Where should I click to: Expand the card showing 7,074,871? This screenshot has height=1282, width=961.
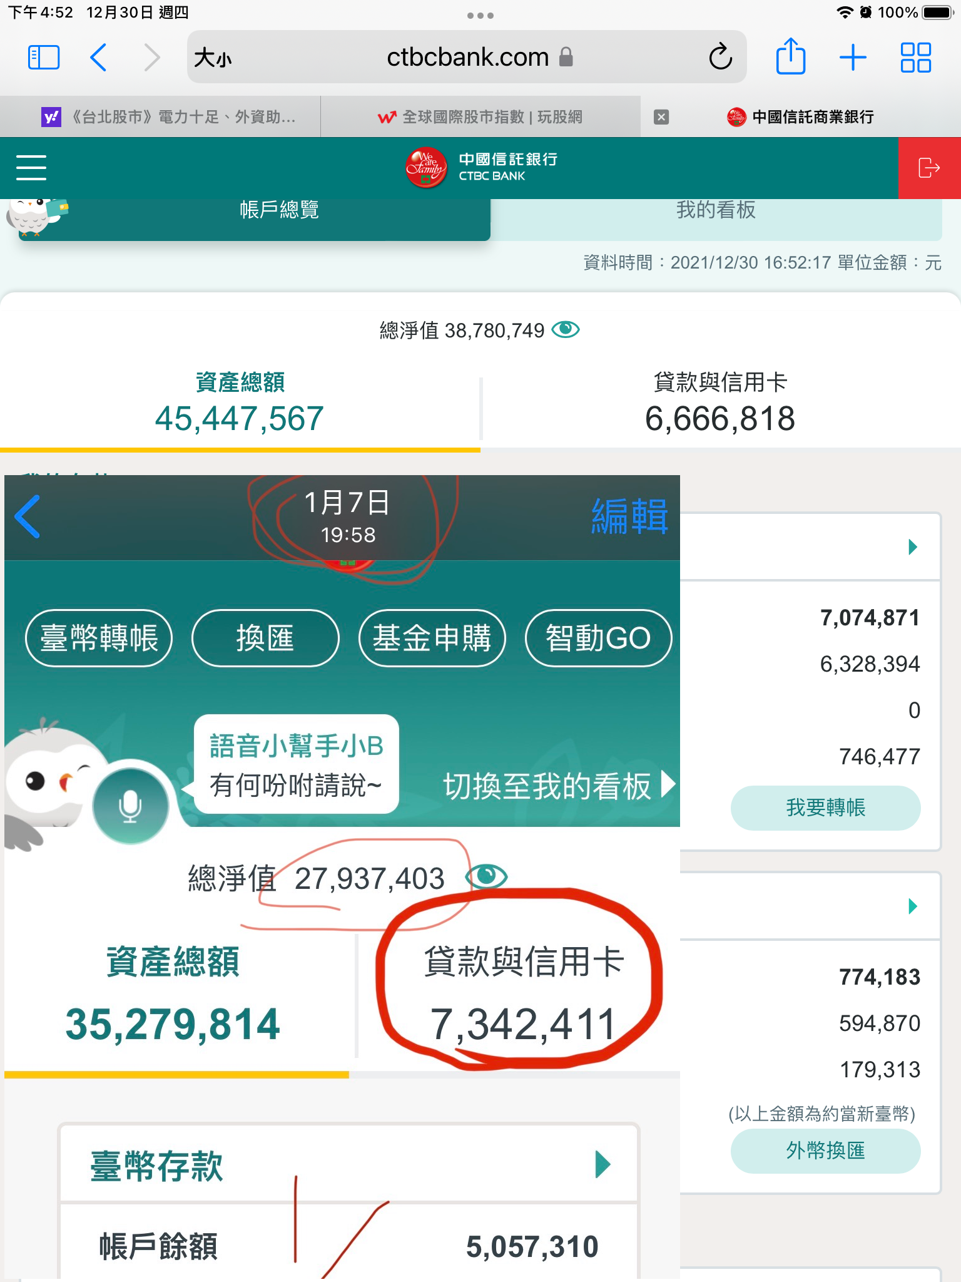pyautogui.click(x=913, y=547)
